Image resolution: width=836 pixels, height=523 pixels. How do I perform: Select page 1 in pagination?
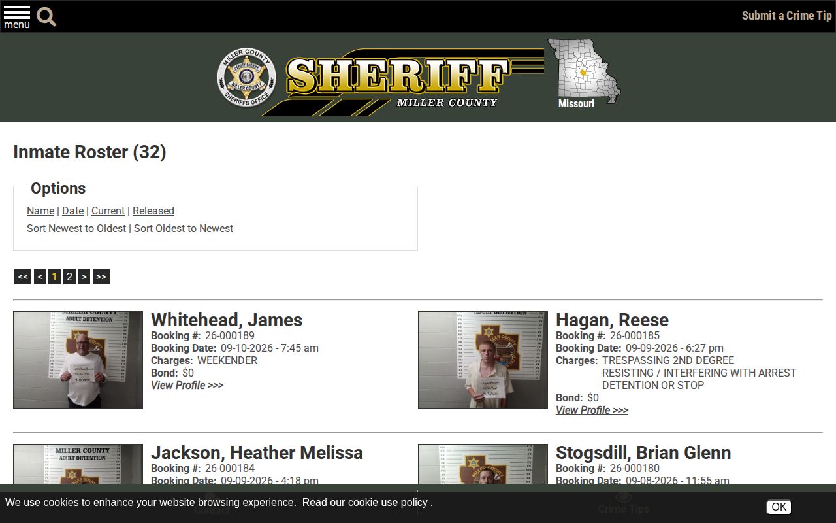pos(54,277)
